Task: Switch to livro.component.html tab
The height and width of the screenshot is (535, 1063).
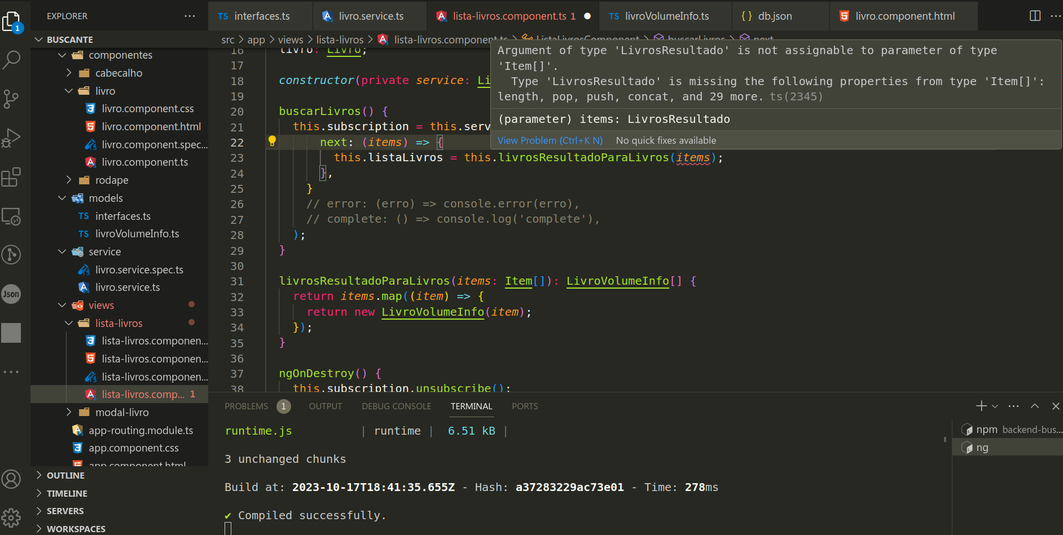Action: (904, 16)
